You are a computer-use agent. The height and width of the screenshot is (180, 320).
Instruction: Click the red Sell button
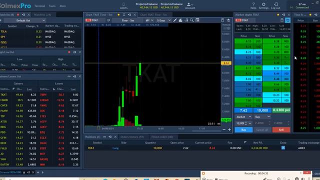tap(281, 130)
